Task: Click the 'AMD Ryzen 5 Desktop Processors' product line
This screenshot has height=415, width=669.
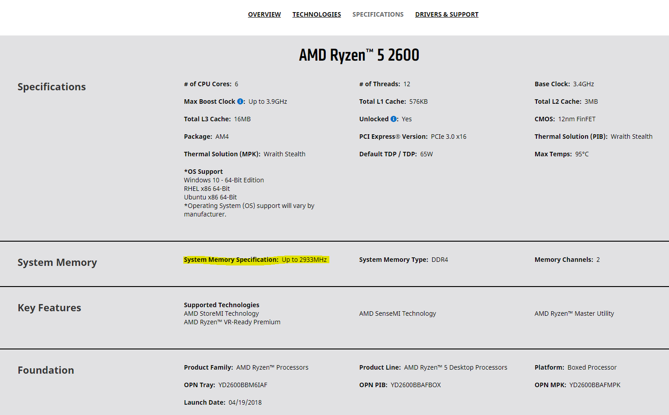Action: (x=456, y=367)
